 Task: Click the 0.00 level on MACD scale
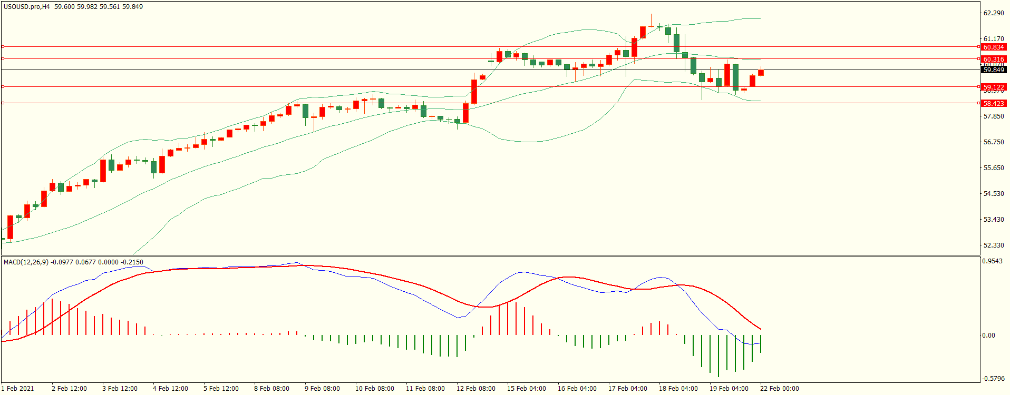coord(988,335)
